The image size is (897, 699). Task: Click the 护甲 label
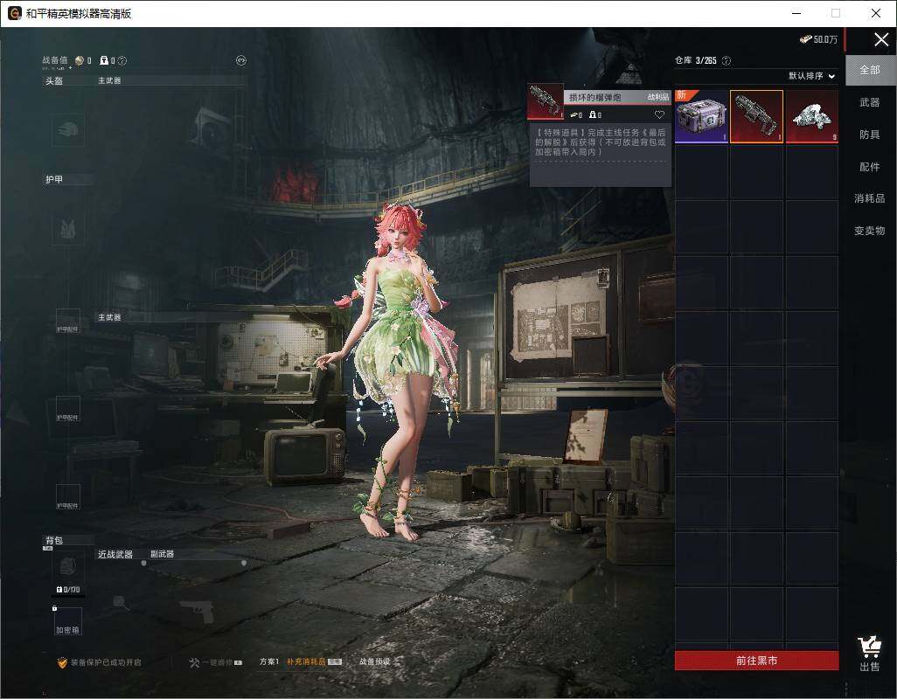coord(54,179)
